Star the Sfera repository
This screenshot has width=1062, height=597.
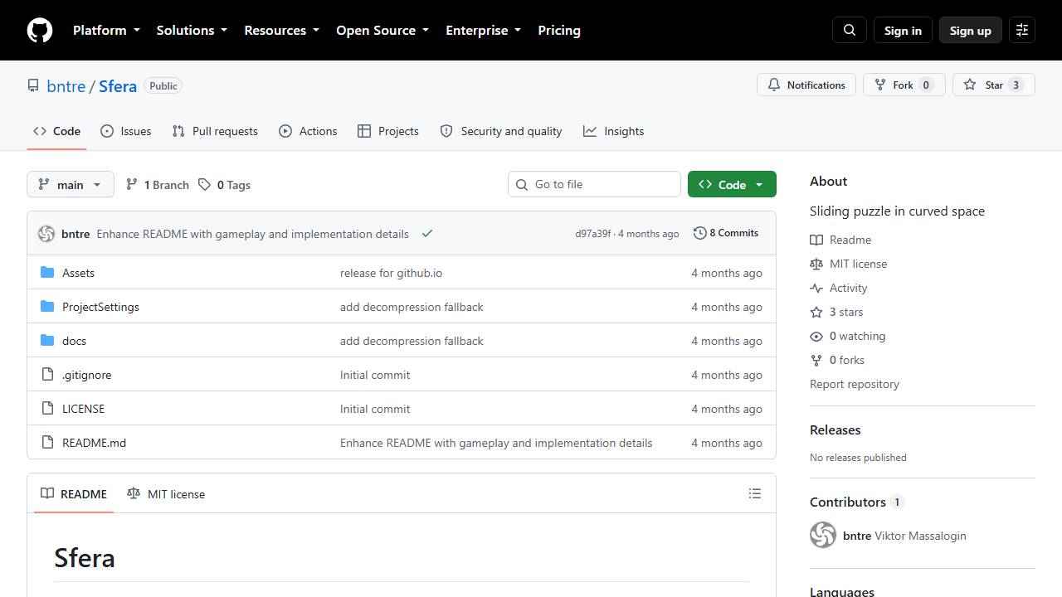[994, 85]
